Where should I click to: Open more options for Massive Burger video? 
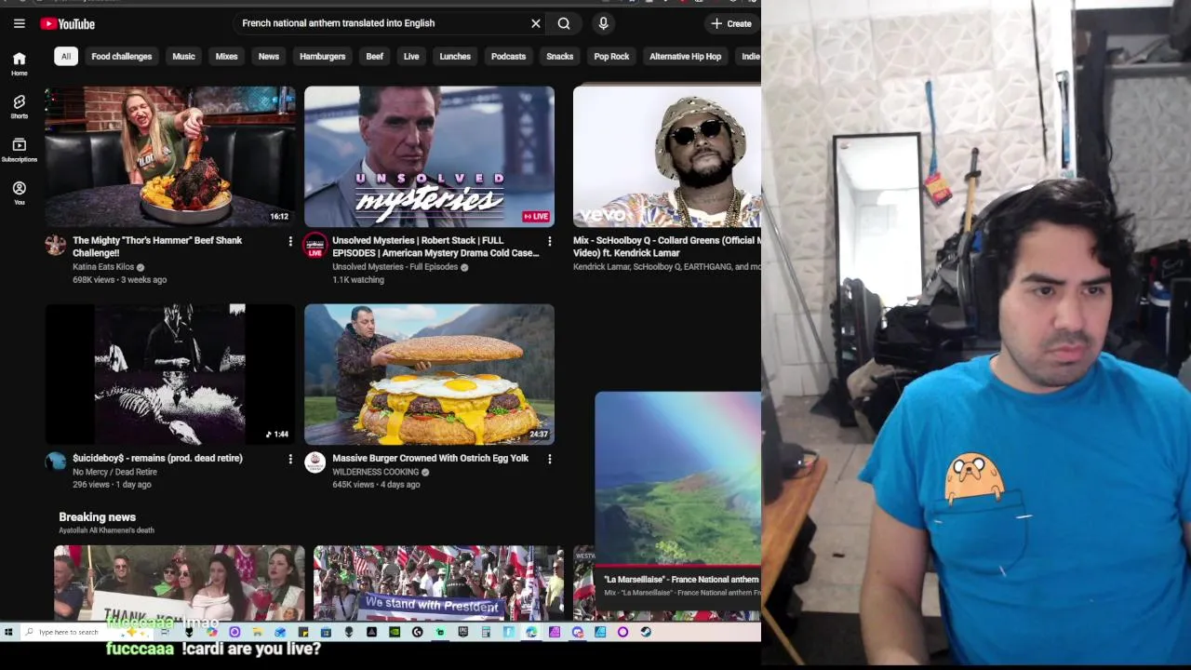pyautogui.click(x=549, y=459)
